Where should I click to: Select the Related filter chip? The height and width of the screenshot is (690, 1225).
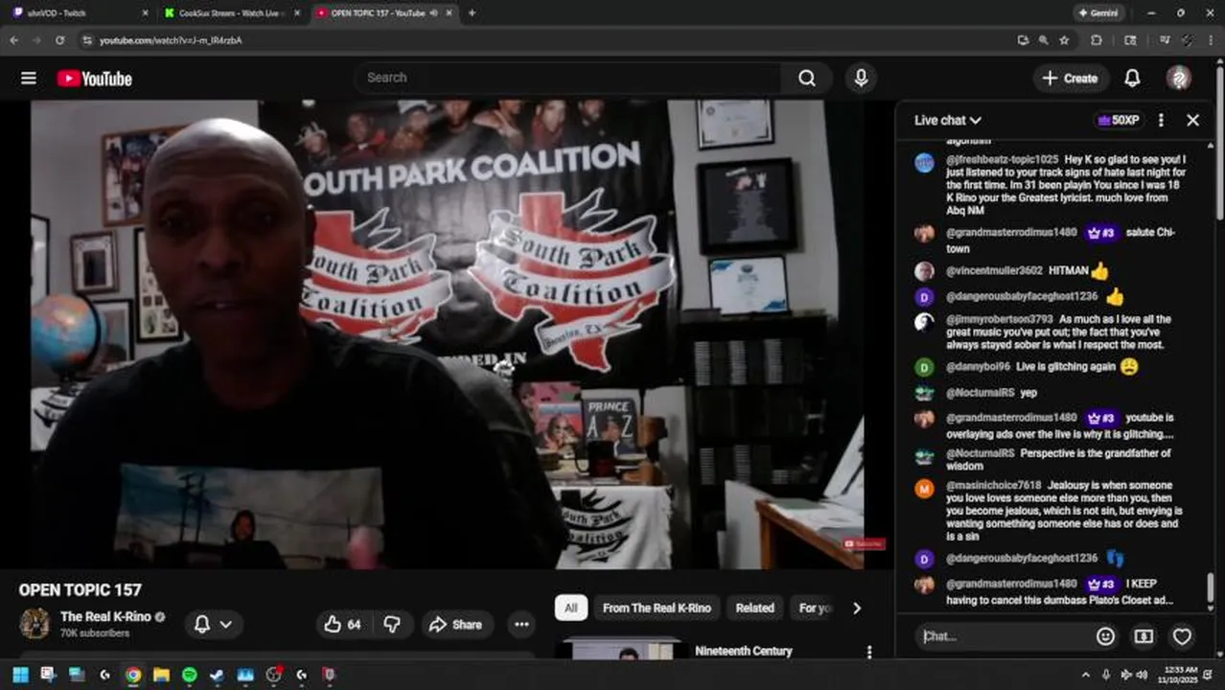(754, 608)
